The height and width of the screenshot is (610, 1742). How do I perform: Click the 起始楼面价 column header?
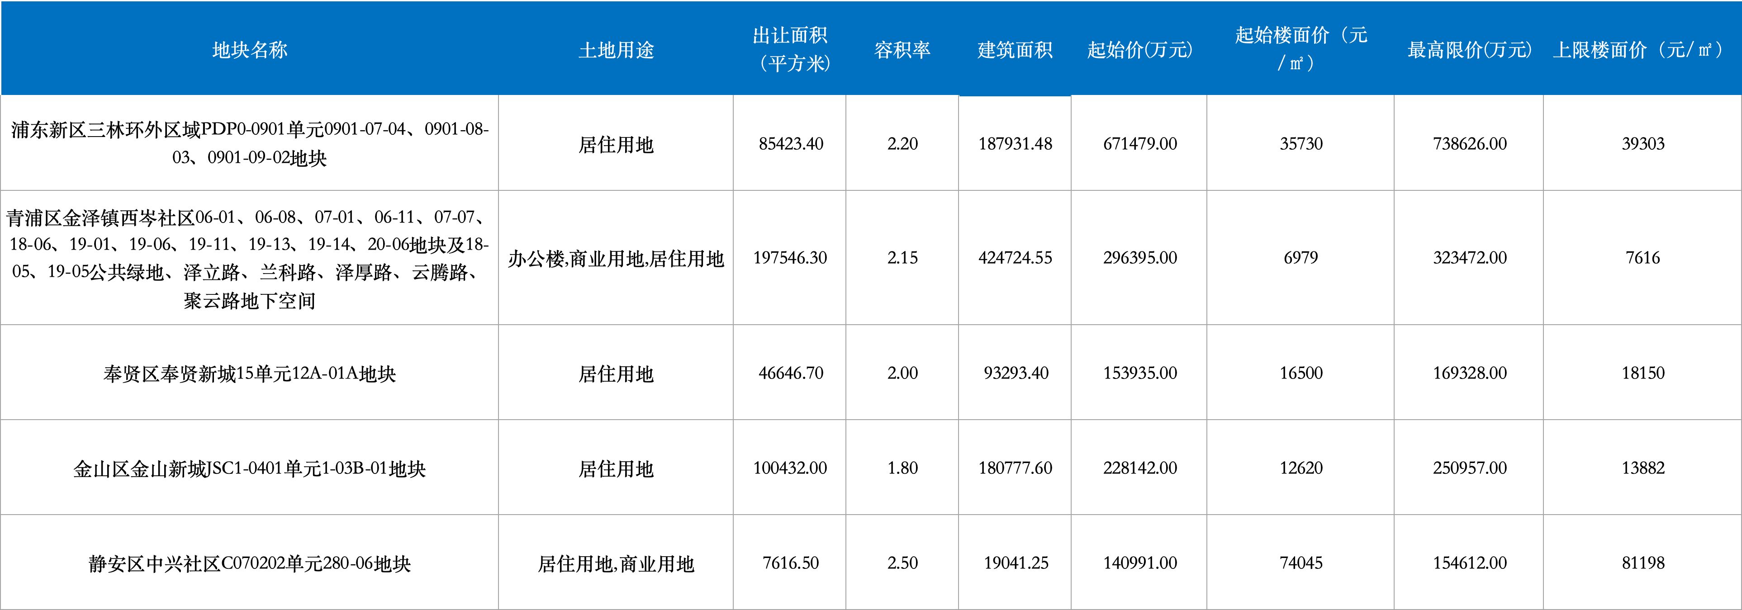tap(1301, 49)
